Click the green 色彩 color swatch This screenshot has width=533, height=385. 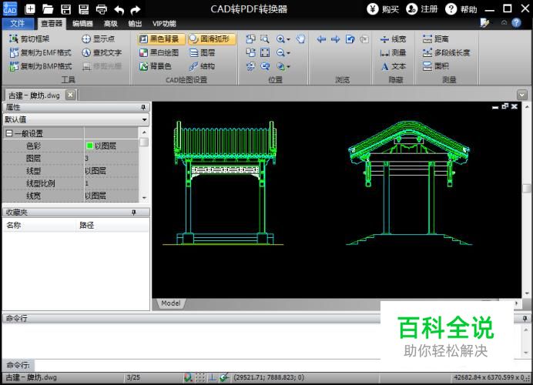(x=89, y=146)
